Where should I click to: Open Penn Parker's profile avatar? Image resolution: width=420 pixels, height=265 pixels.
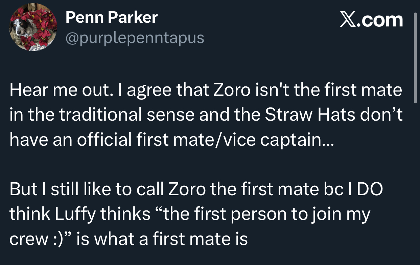coord(33,27)
